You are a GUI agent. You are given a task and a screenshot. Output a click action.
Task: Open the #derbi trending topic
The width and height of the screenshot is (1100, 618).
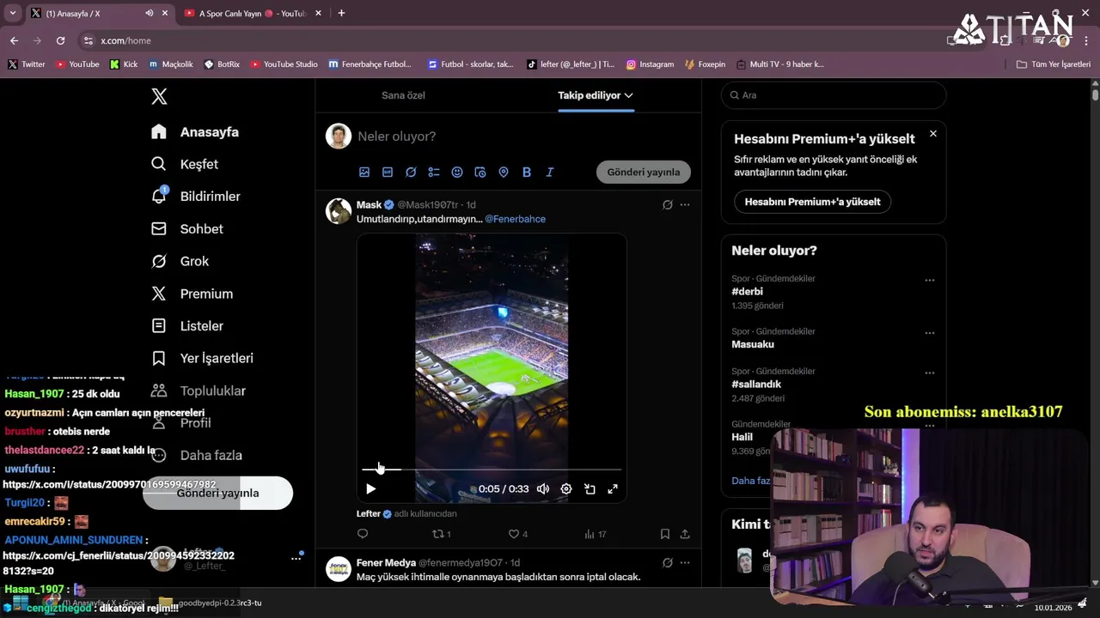[x=747, y=292]
